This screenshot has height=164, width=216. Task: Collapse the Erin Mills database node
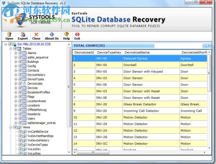(x=6, y=44)
